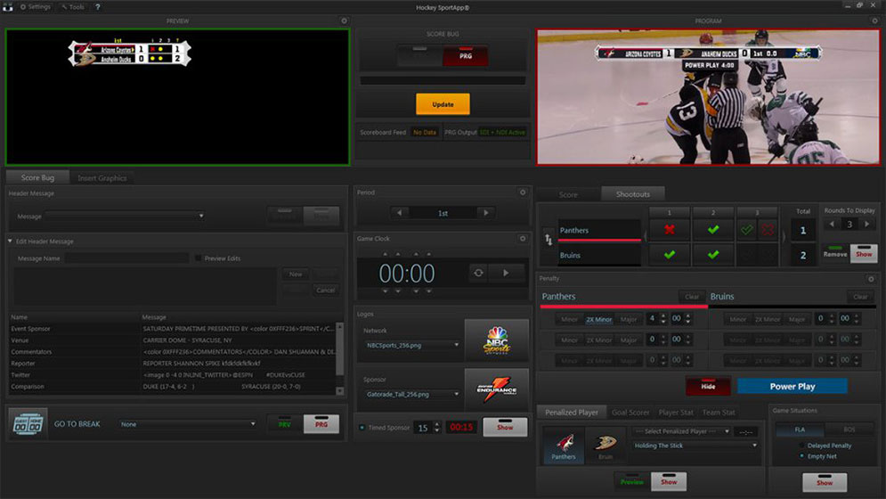Click the blue Power Play button
The image size is (886, 499).
pyautogui.click(x=792, y=387)
